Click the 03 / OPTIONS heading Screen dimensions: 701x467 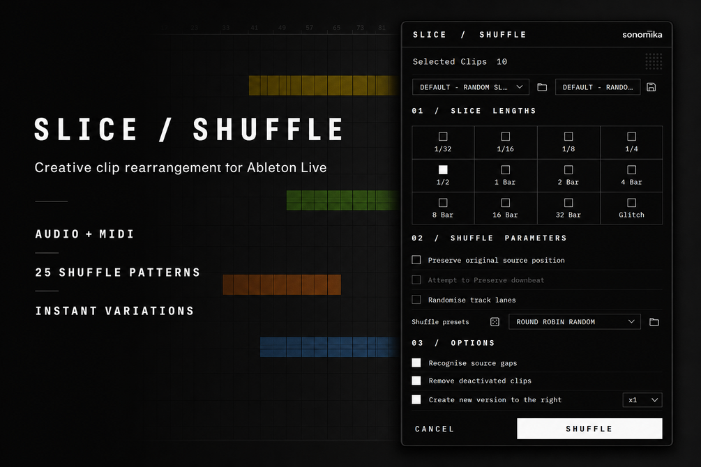[x=453, y=343]
